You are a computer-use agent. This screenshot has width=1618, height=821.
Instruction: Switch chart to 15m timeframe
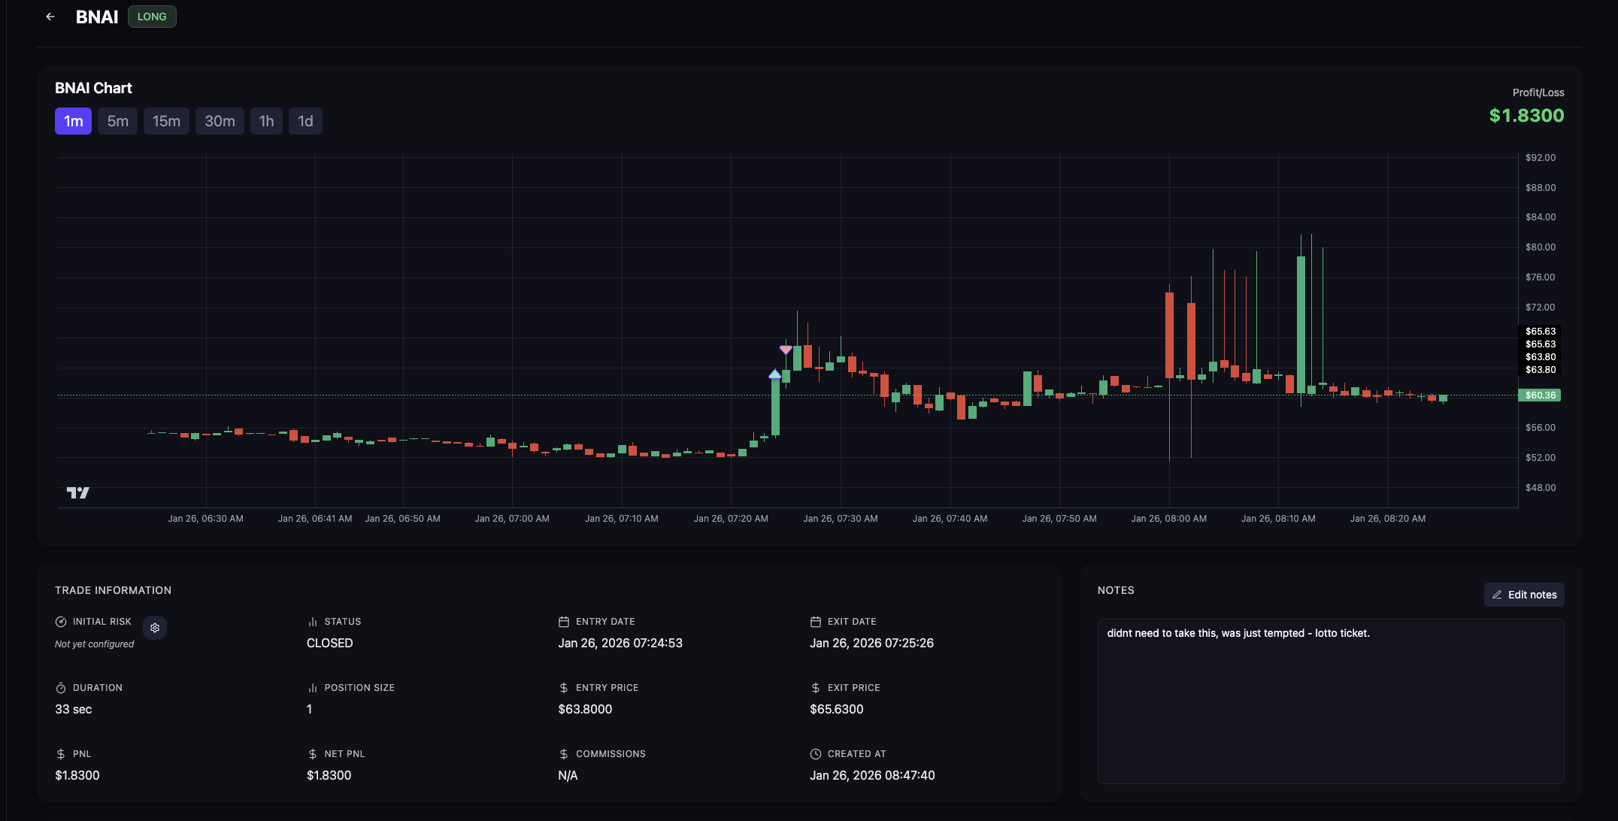point(166,121)
